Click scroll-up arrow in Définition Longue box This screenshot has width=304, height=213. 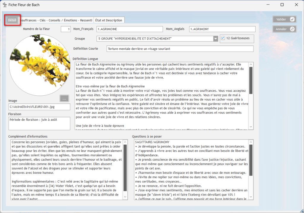tap(251, 64)
